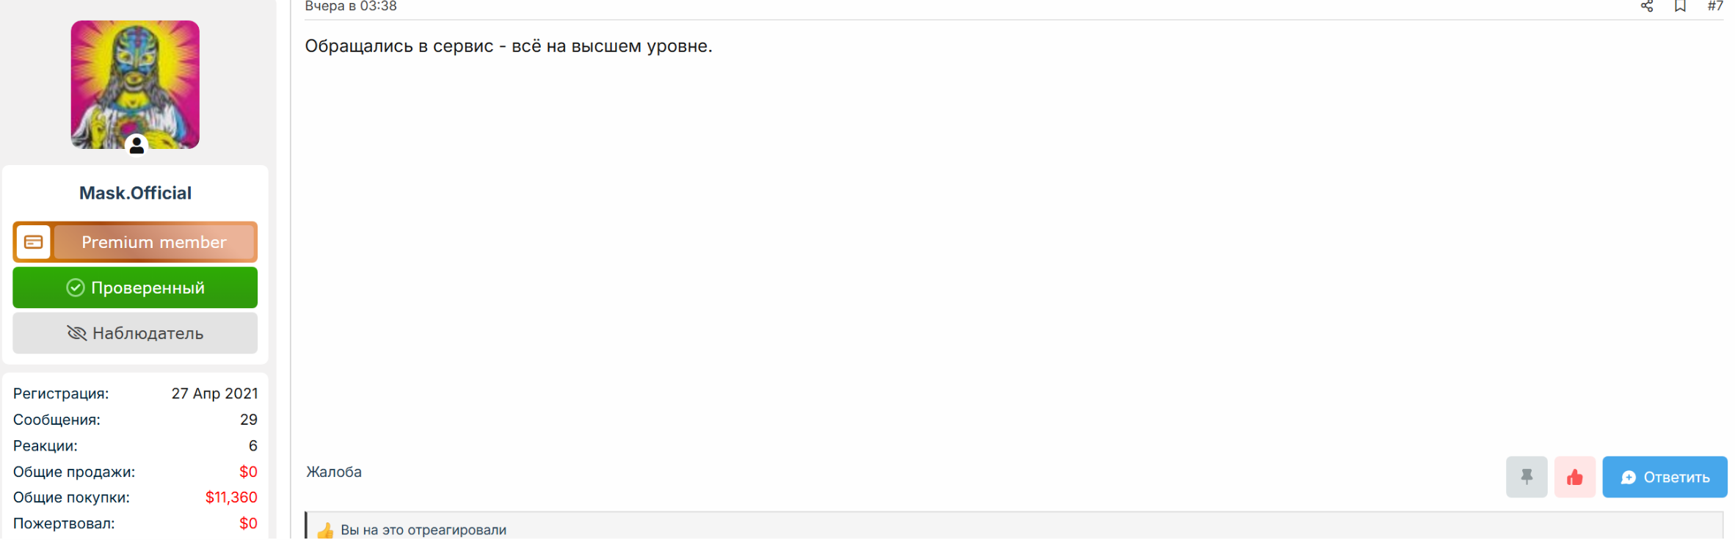The image size is (1735, 540).
Task: Open the Mask.Official avatar image
Action: [x=135, y=84]
